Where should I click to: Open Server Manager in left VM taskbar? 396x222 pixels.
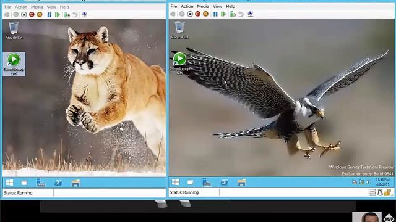pyautogui.click(x=40, y=183)
